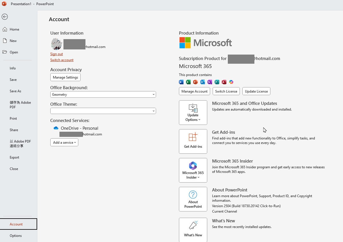The height and width of the screenshot is (242, 343).
Task: Click the Access icon in product contents row
Action: [224, 82]
